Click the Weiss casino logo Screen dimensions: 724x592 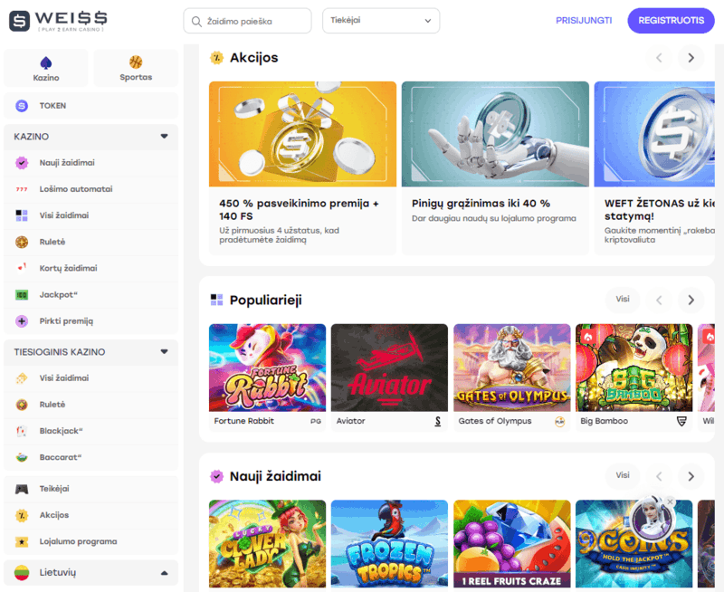(x=58, y=21)
